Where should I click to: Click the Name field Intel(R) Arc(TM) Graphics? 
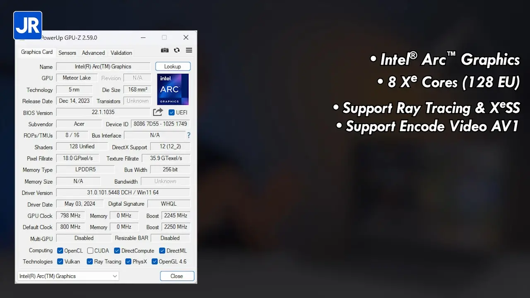tap(103, 67)
